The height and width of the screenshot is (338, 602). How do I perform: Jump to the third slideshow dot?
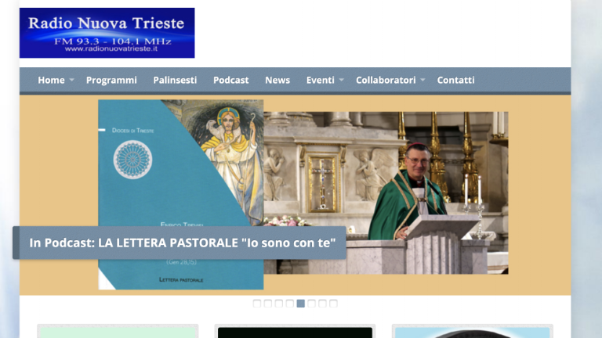tap(279, 304)
